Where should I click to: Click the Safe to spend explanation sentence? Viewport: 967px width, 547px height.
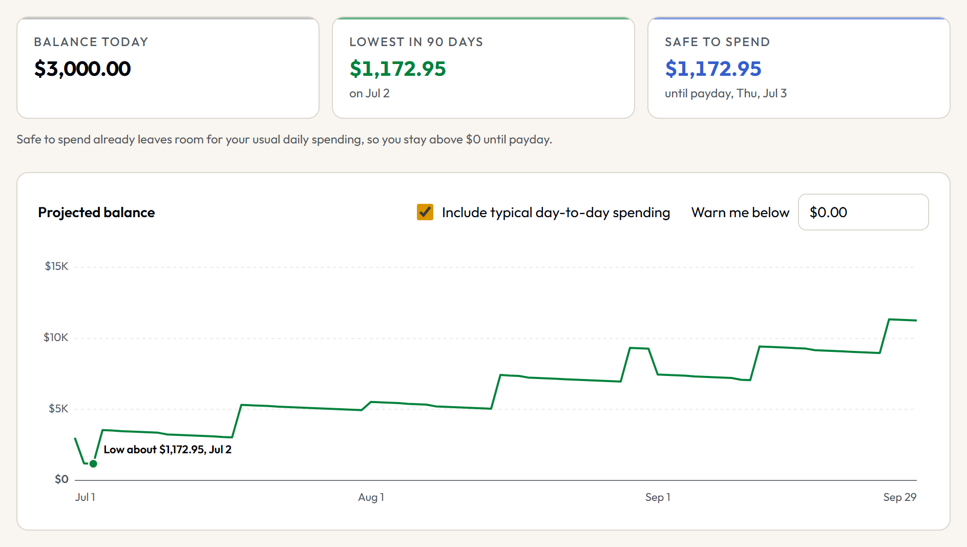click(284, 139)
